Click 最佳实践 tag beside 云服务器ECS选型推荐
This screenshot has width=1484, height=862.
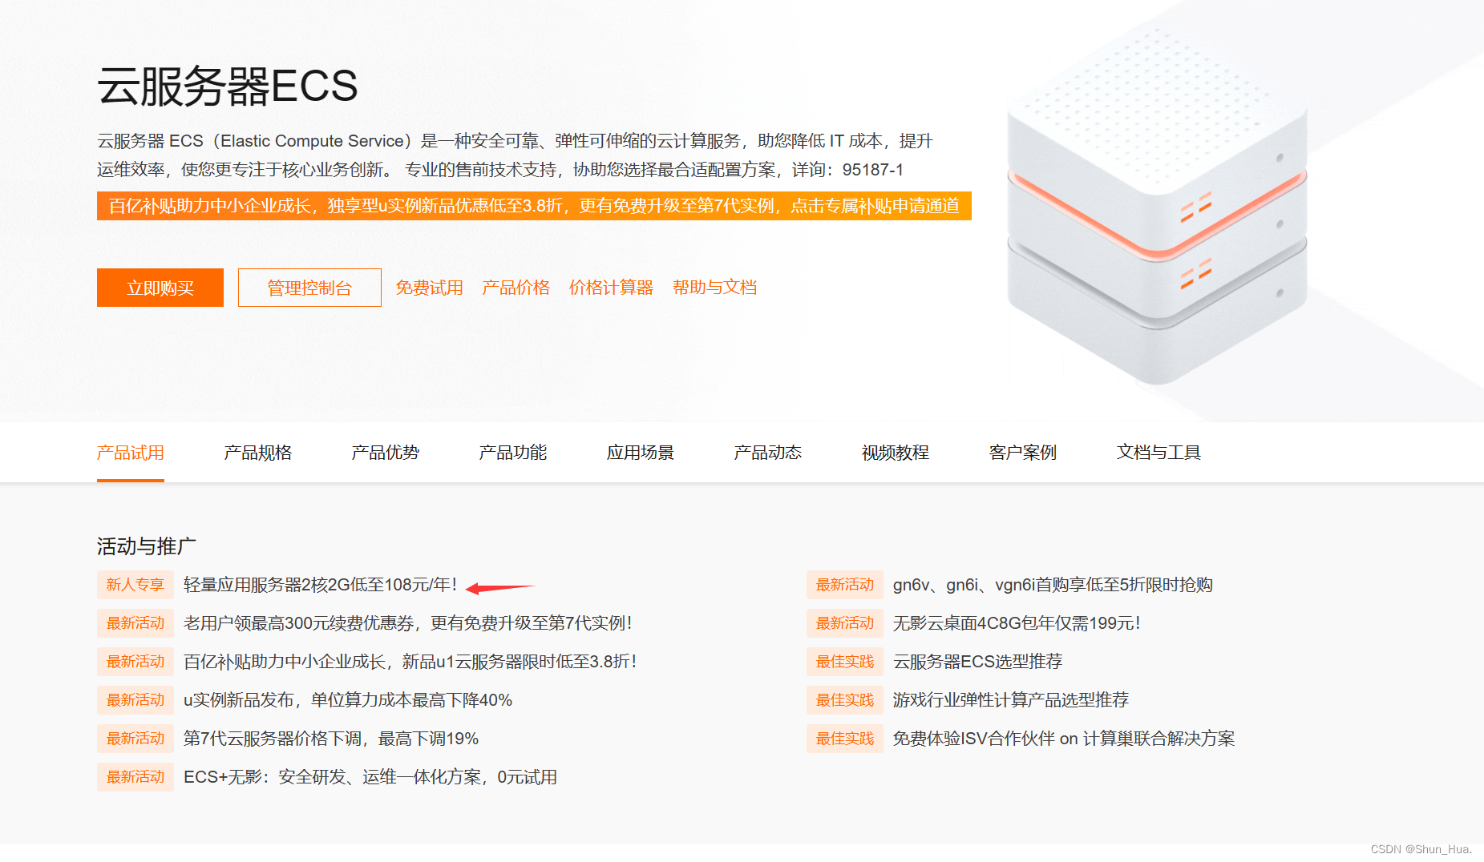tap(845, 662)
